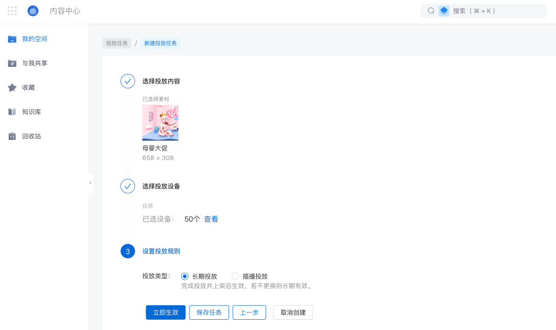Open the 母婴大促 material thumbnail
Image resolution: width=556 pixels, height=330 pixels.
click(160, 123)
